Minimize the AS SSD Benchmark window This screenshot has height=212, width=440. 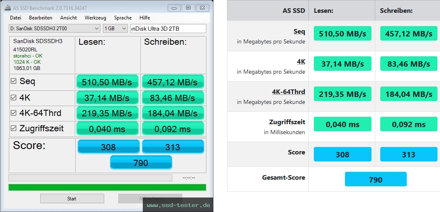point(174,8)
